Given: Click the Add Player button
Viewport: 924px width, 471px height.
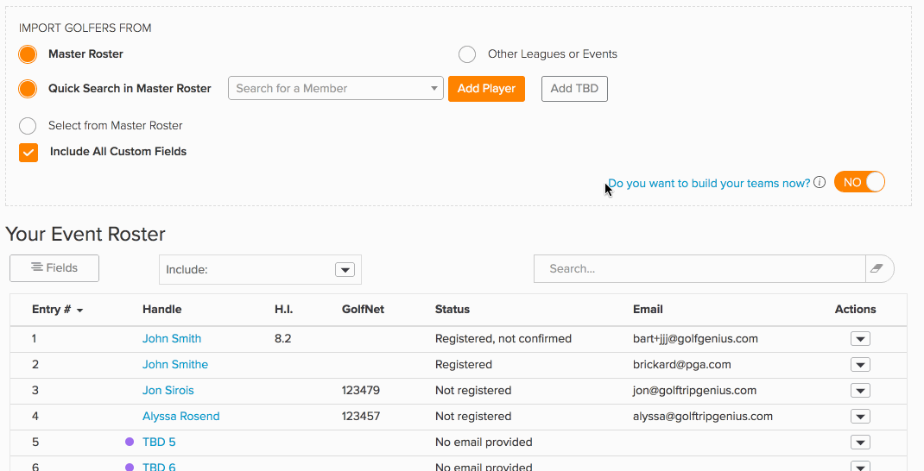Looking at the screenshot, I should [487, 89].
